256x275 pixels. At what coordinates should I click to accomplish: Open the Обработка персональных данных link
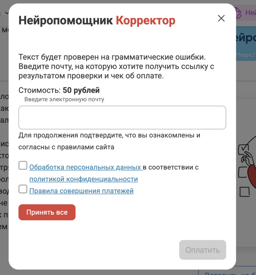[86, 167]
